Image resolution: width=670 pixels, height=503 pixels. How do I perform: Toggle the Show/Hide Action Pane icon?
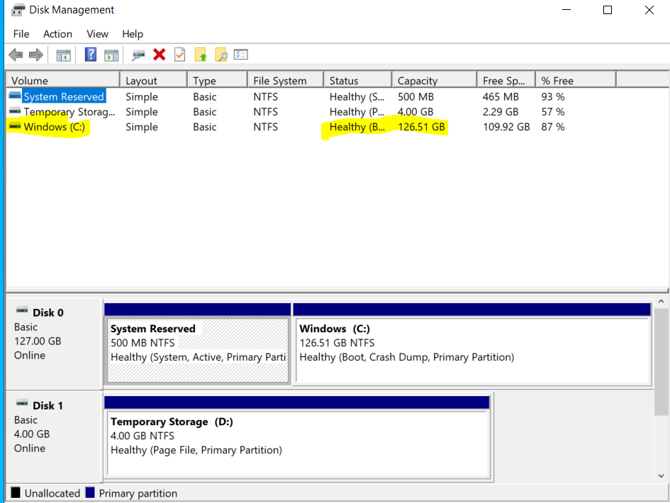(x=111, y=55)
